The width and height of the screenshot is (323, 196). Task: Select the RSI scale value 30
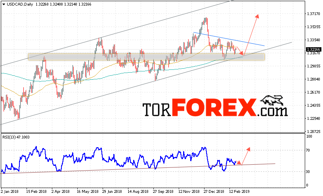308,172
